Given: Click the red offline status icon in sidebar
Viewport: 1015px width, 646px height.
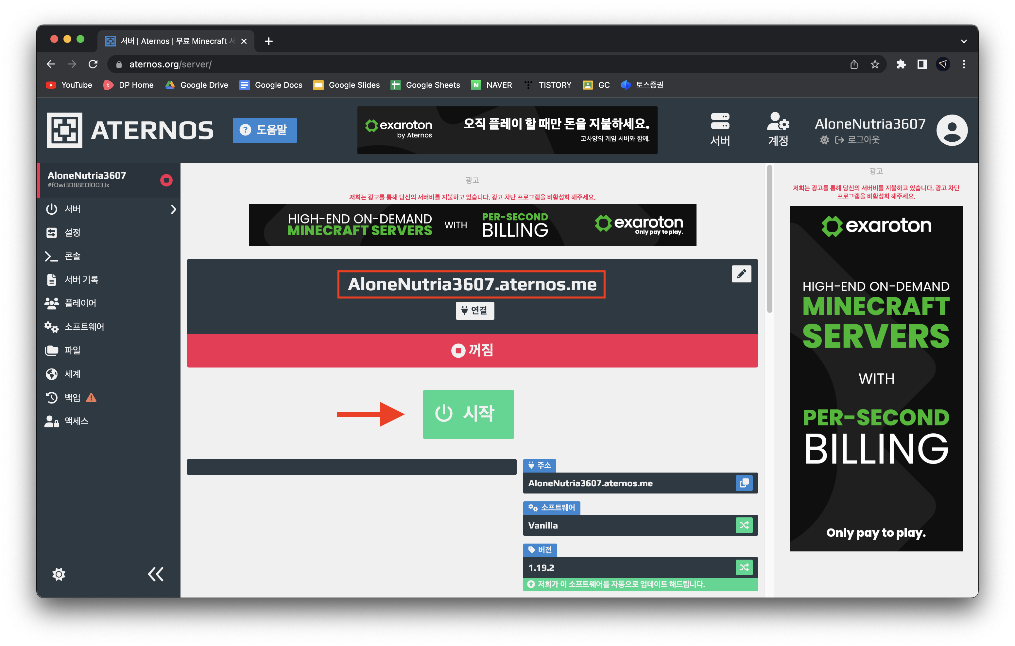Looking at the screenshot, I should [166, 180].
